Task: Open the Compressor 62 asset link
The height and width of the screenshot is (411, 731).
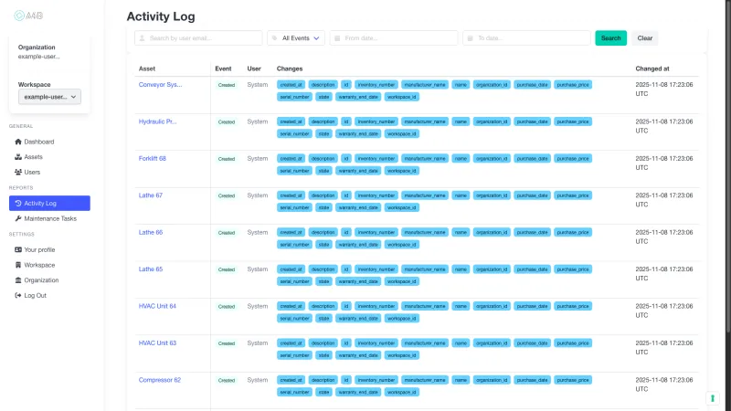Action: point(159,380)
